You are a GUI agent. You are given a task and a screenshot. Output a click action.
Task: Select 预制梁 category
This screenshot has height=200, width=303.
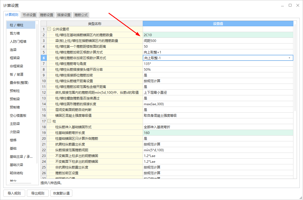click(21, 99)
